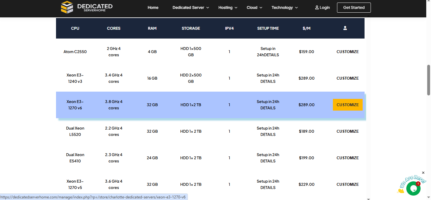The image size is (431, 200).
Task: Click the user icon beside Login
Action: tap(317, 8)
